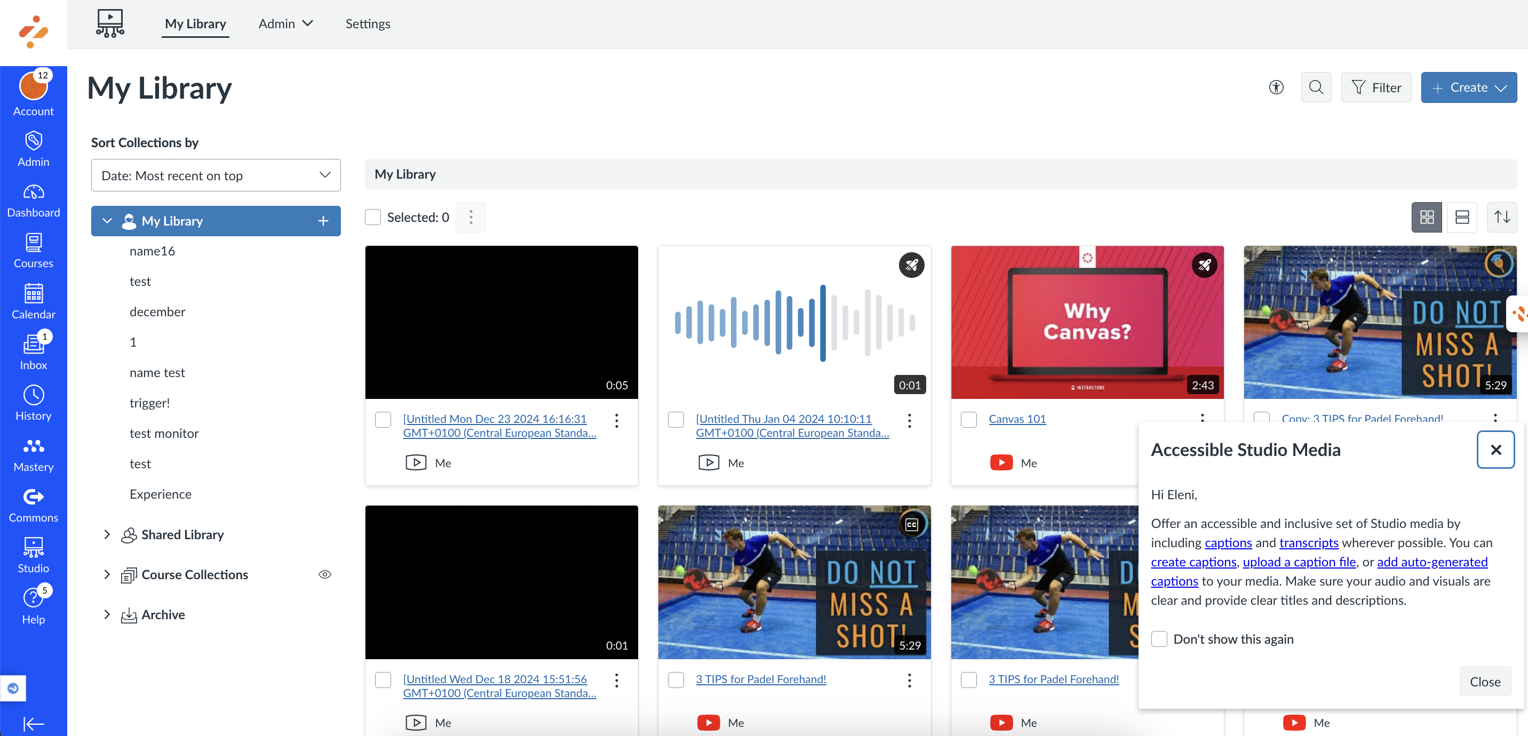Go to the Settings tab
The width and height of the screenshot is (1528, 736).
click(x=368, y=23)
